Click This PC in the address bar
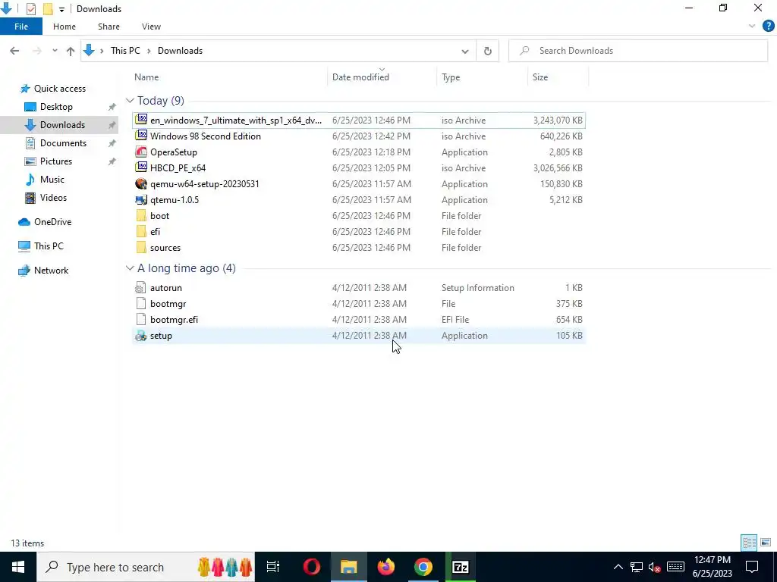The image size is (777, 582). tap(125, 51)
